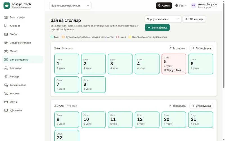Click the Савдо нуқталари store icon
Screen dimensions: 225x141
tap(6, 43)
